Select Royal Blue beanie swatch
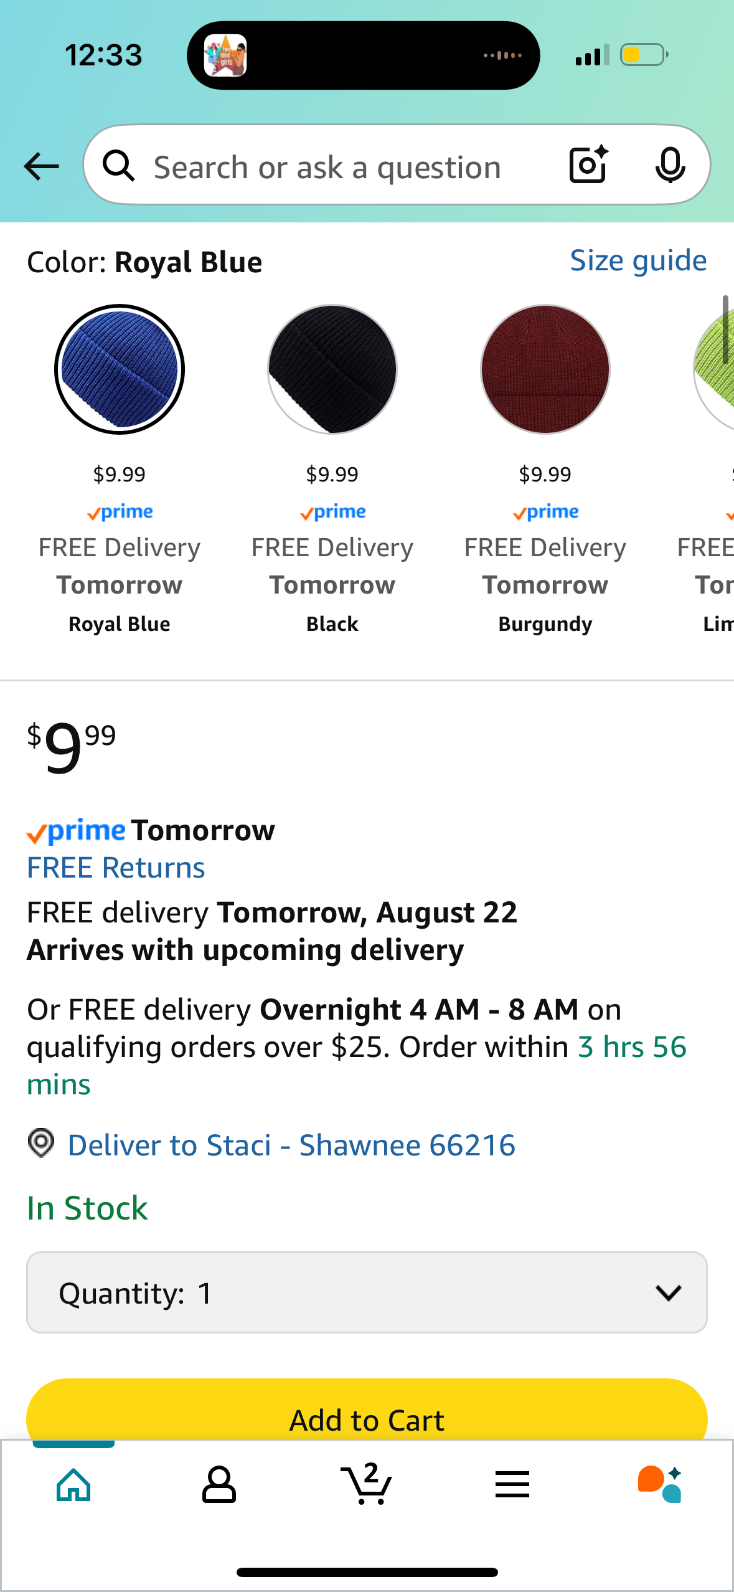 coord(120,369)
